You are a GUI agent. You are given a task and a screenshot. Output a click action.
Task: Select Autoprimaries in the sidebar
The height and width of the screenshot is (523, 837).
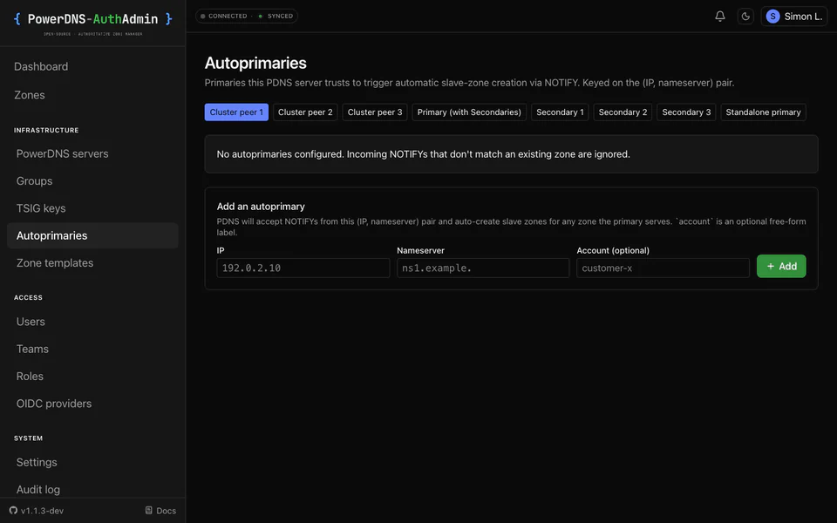pyautogui.click(x=92, y=235)
